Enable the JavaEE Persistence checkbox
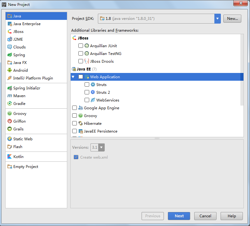Screen dimensions: 250x226 click(x=74, y=131)
